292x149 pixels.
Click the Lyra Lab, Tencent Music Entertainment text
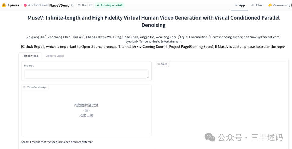[x=154, y=41]
